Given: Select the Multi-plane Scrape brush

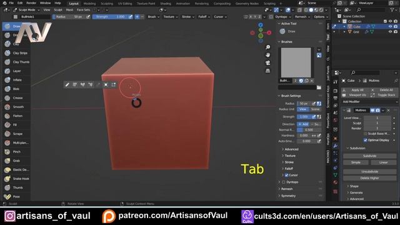Looking at the screenshot, I should coord(16,143).
